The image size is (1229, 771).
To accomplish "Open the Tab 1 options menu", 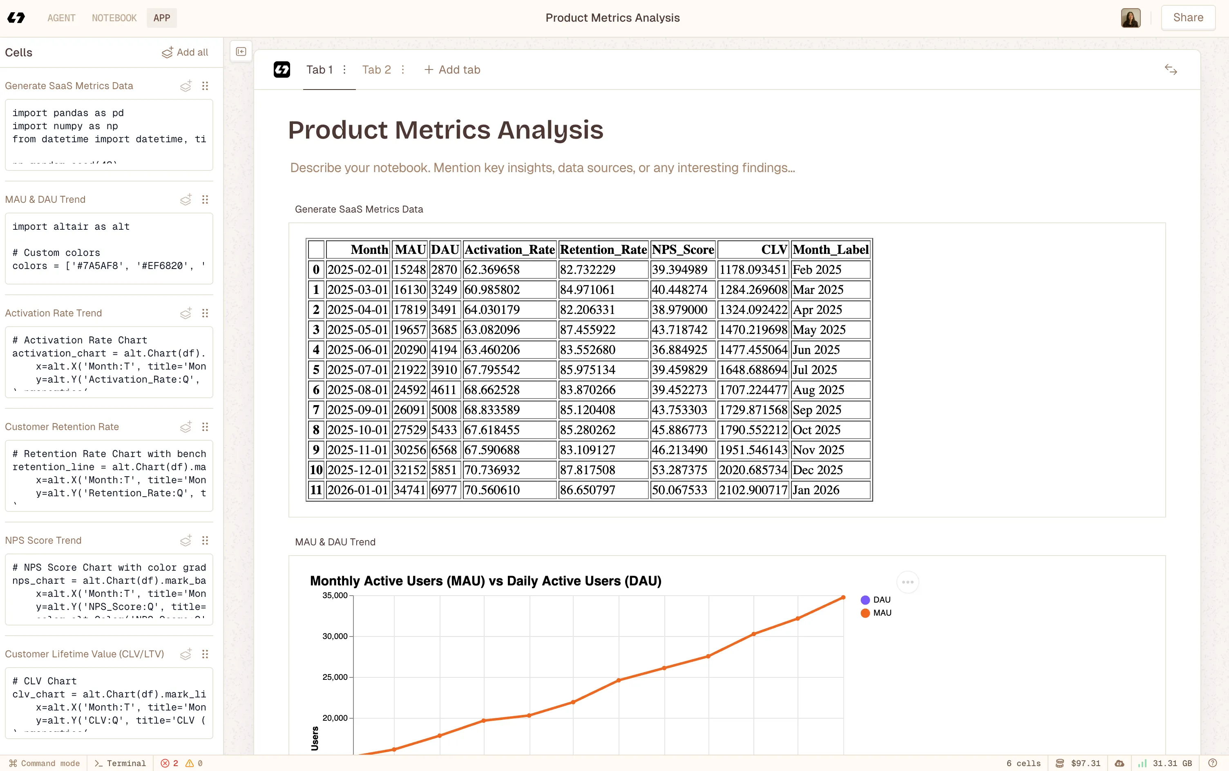I will tap(344, 69).
